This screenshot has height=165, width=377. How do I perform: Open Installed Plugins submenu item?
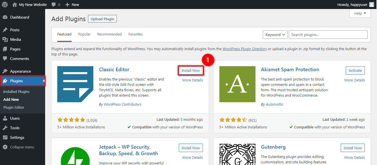(x=16, y=92)
